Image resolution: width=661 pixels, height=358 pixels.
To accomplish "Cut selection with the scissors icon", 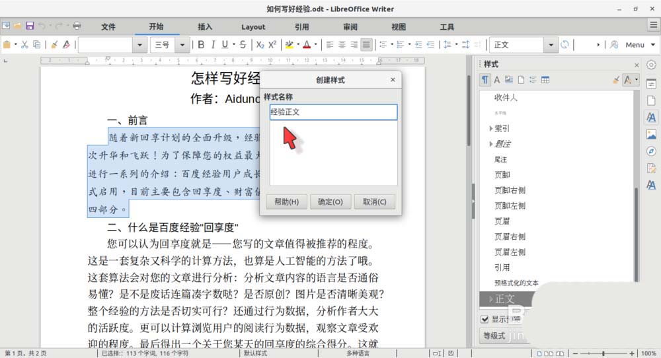I will point(25,45).
